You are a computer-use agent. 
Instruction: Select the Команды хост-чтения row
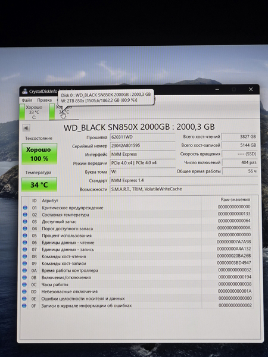pyautogui.click(x=137, y=256)
